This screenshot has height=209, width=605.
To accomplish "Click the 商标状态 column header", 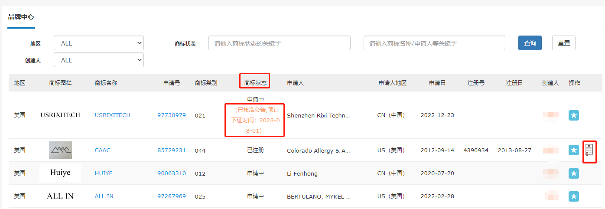I will tap(254, 83).
